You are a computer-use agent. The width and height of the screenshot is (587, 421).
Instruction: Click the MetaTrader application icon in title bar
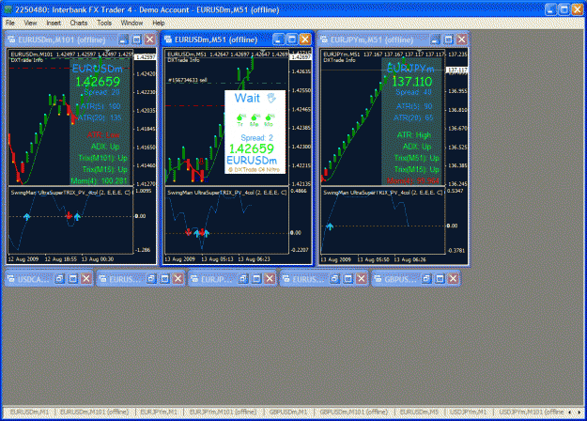(8, 9)
